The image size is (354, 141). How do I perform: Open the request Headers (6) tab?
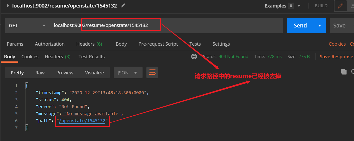(x=89, y=44)
